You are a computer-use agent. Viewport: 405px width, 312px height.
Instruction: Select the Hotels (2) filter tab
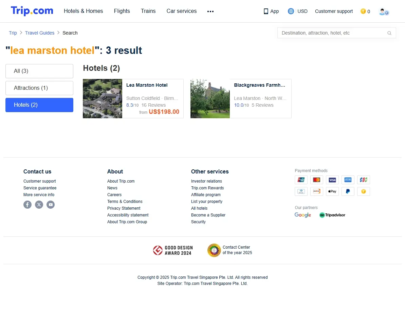[39, 105]
